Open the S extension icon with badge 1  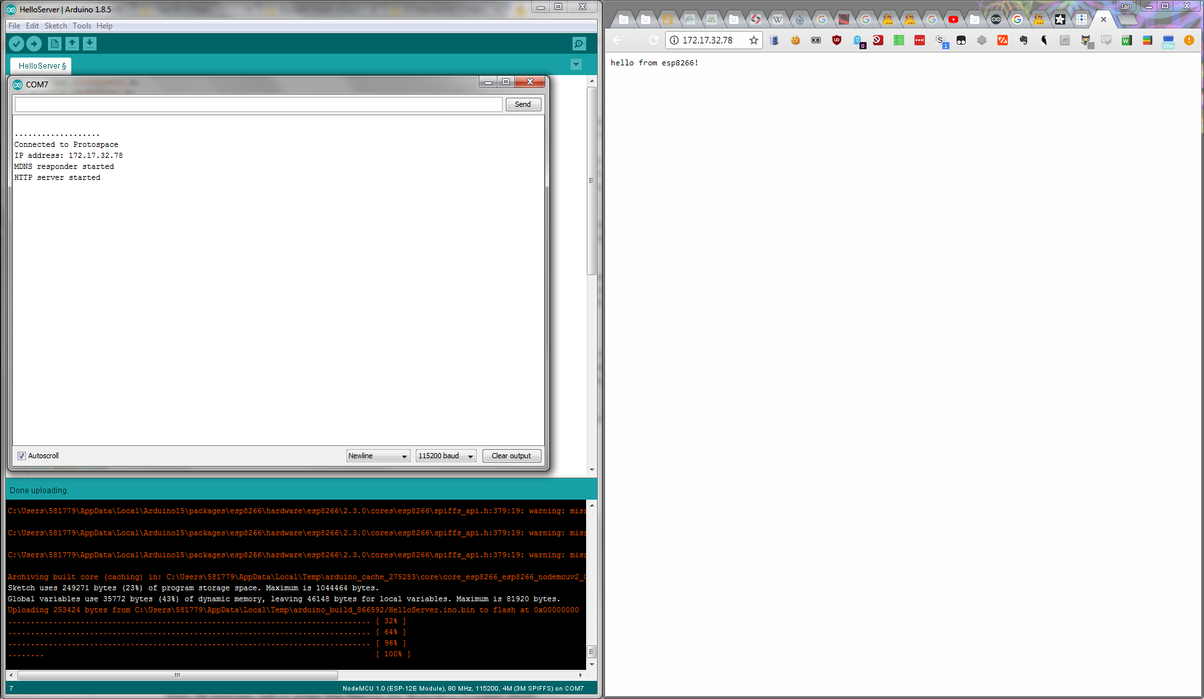(942, 41)
